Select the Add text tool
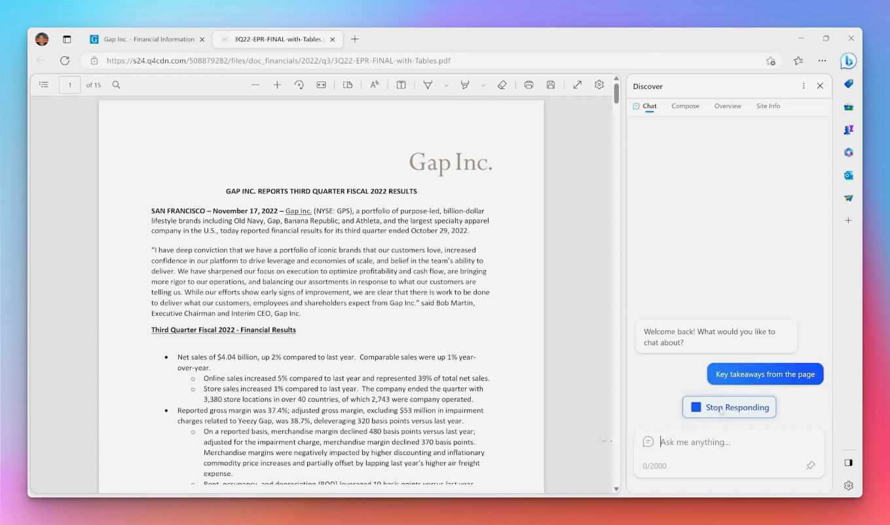Screen dimensions: 890x525 point(401,85)
